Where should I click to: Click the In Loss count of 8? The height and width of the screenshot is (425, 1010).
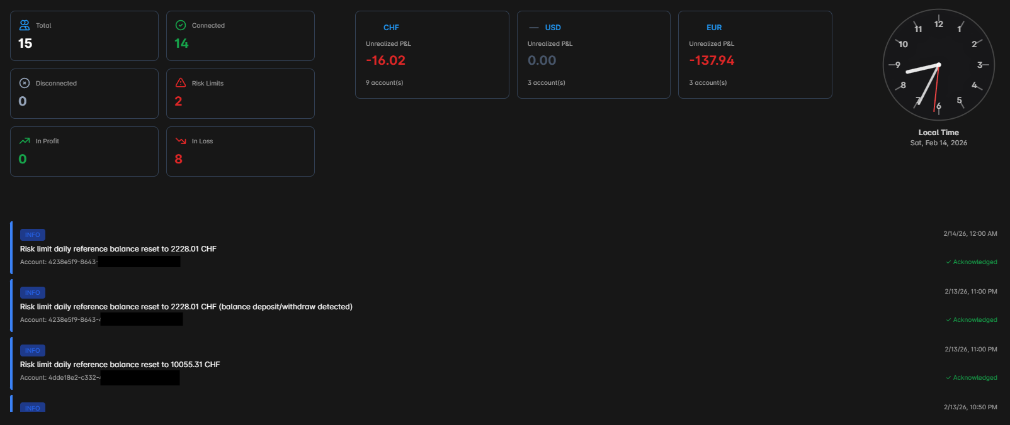[178, 159]
